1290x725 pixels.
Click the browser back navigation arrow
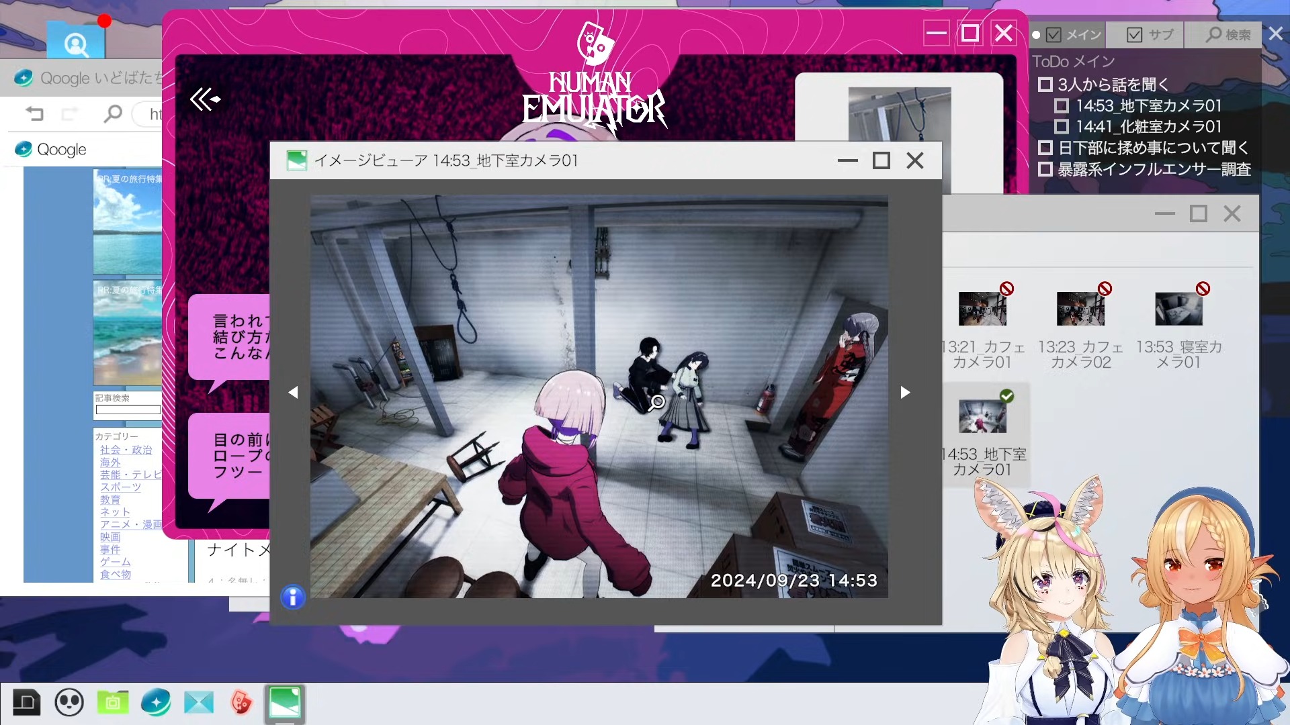[x=34, y=113]
